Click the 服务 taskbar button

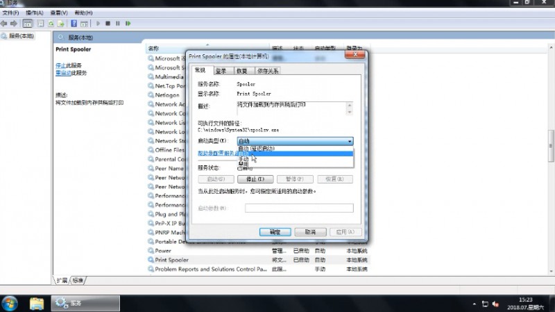(x=85, y=304)
